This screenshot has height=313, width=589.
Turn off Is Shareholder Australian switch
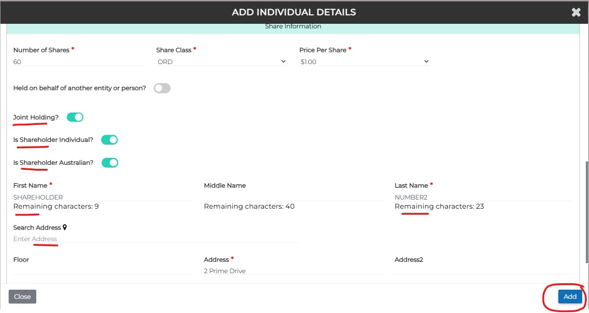110,162
